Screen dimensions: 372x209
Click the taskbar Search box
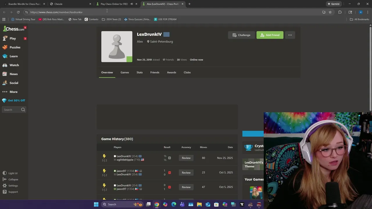point(122,204)
